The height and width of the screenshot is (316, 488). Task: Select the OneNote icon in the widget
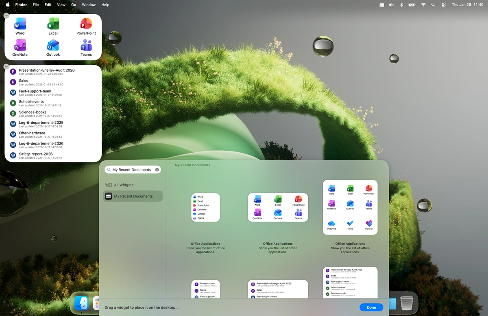[x=20, y=45]
